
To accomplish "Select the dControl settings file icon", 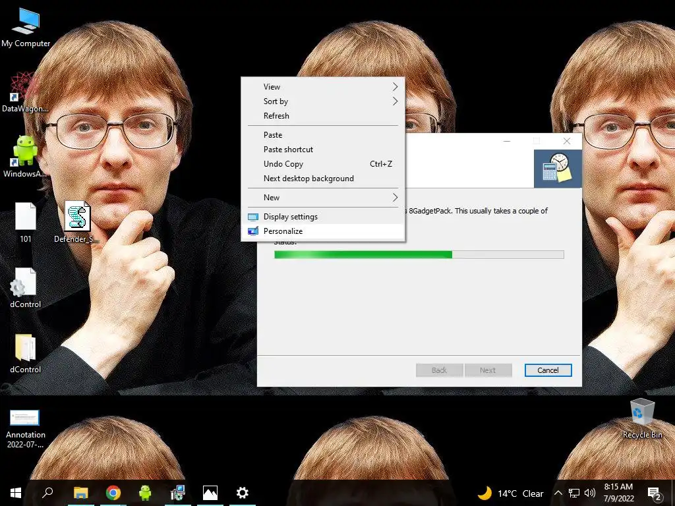I will pyautogui.click(x=26, y=288).
